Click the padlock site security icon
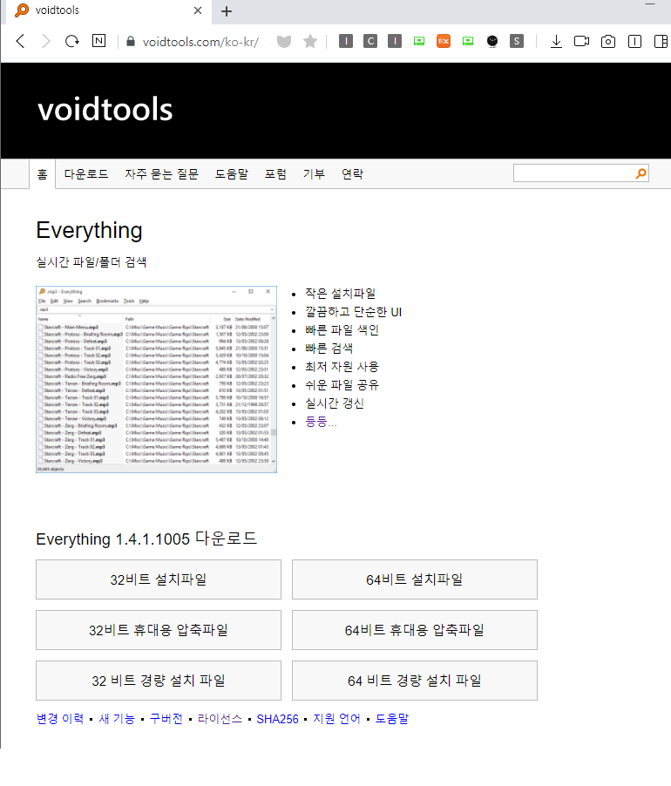The width and height of the screenshot is (671, 786). coord(131,41)
